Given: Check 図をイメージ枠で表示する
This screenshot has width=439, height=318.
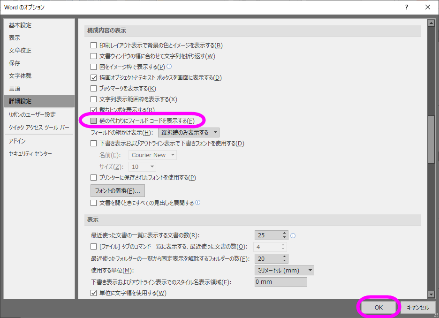Looking at the screenshot, I should pyautogui.click(x=93, y=67).
